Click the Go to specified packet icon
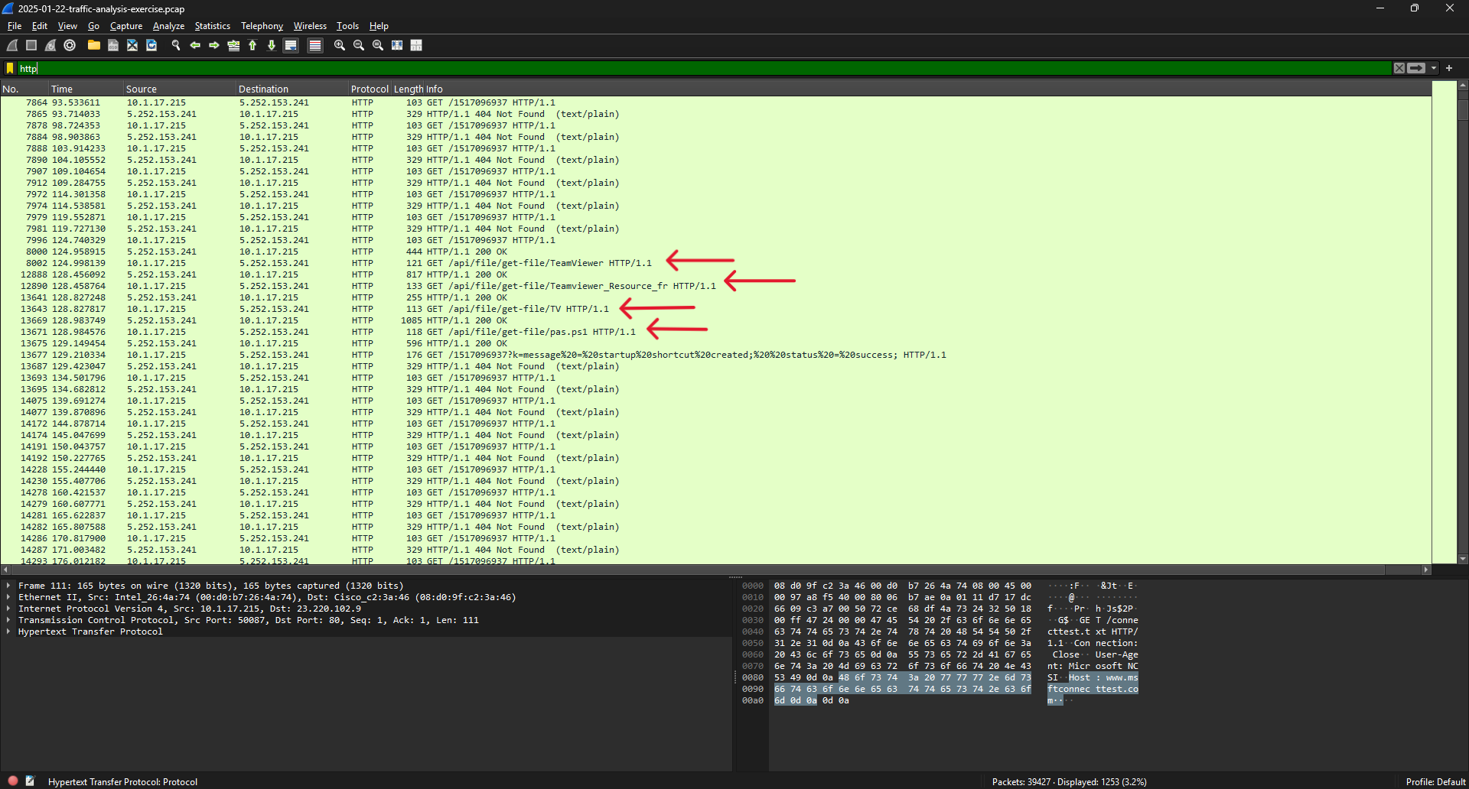The width and height of the screenshot is (1469, 789). pos(233,46)
